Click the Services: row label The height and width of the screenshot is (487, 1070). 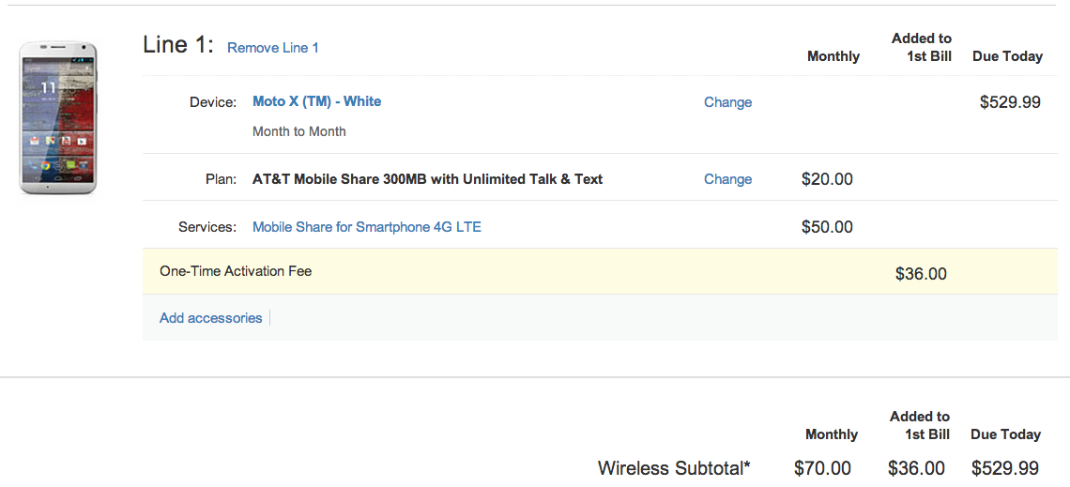coord(207,227)
